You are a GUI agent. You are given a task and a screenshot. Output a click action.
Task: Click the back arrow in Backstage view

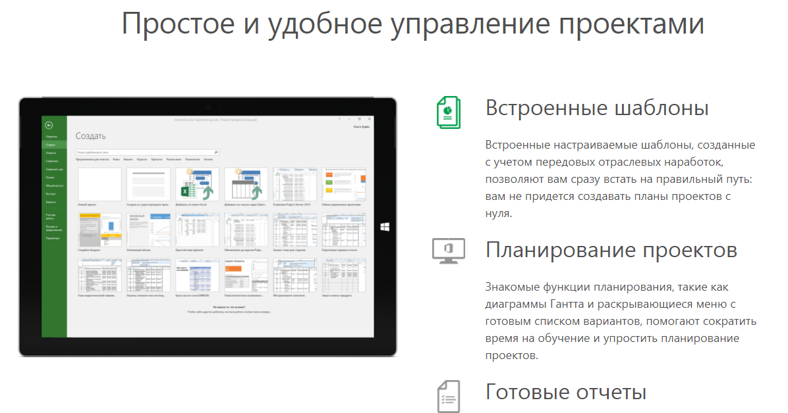(49, 126)
